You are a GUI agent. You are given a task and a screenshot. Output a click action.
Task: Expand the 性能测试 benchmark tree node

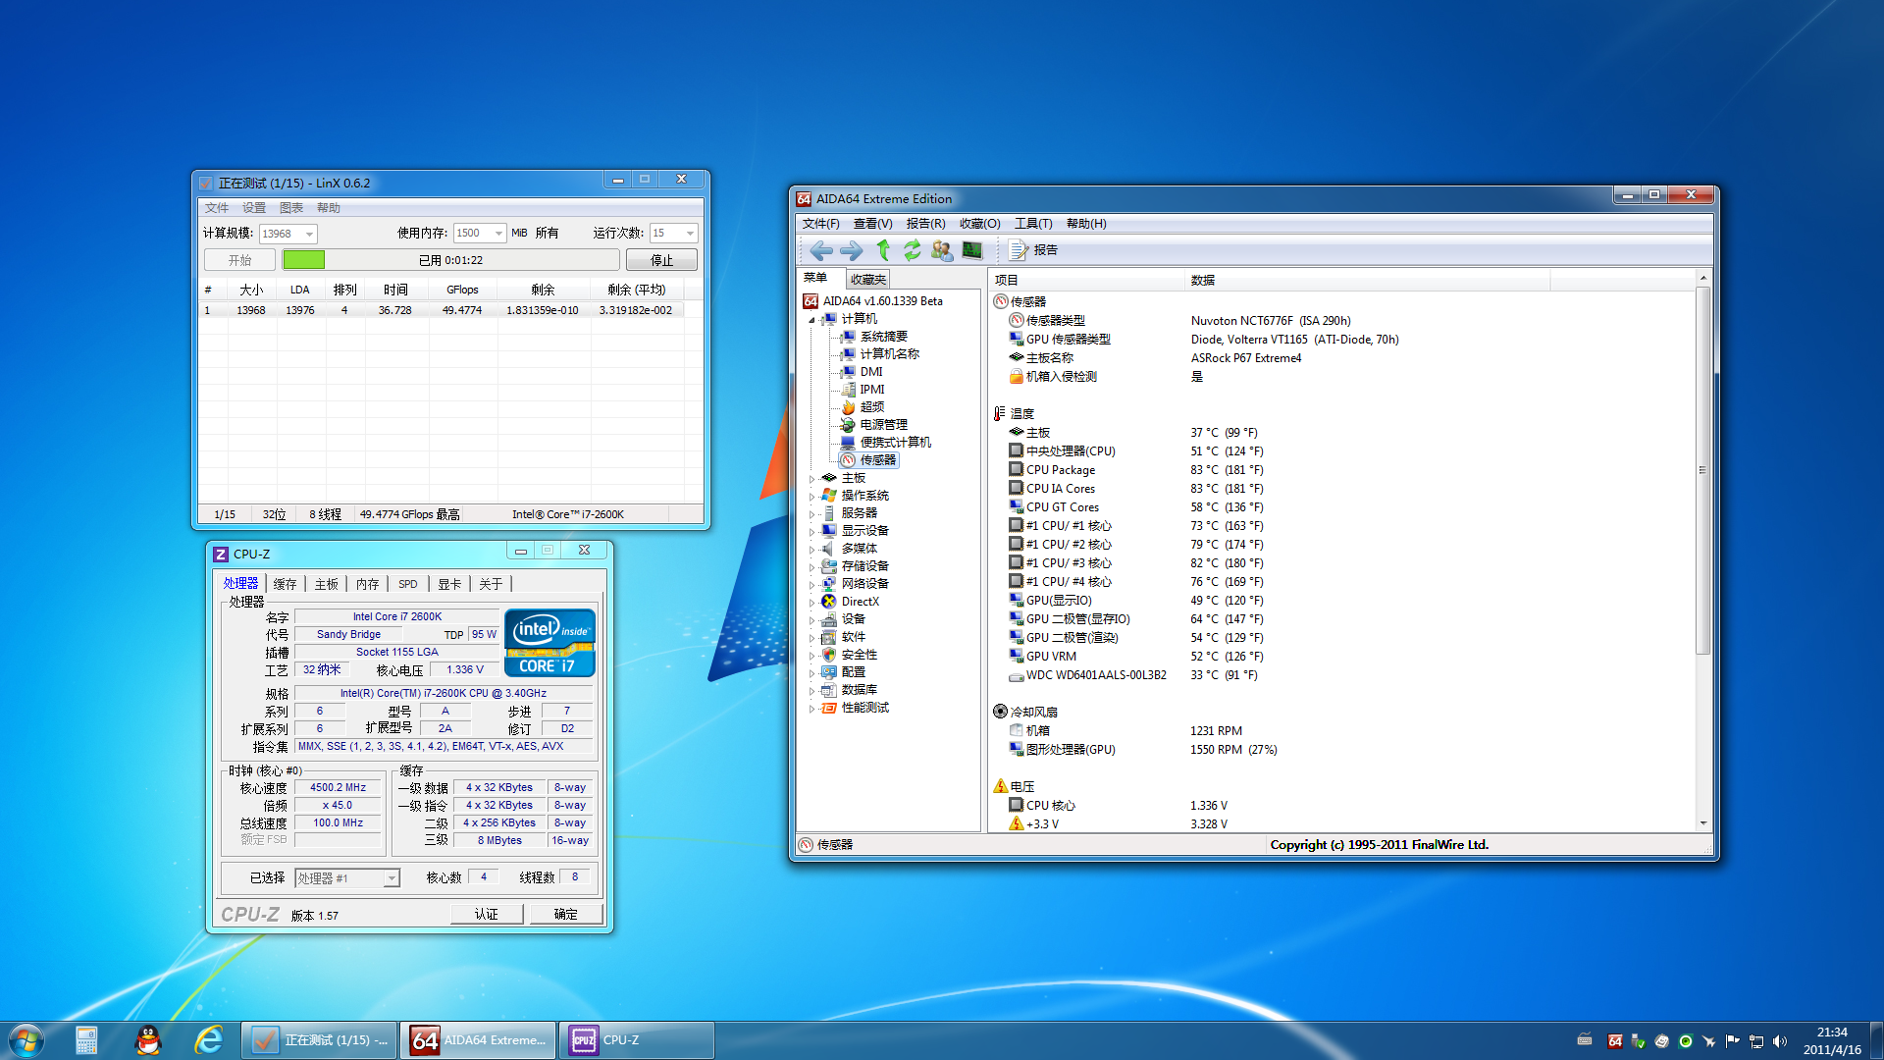(811, 709)
